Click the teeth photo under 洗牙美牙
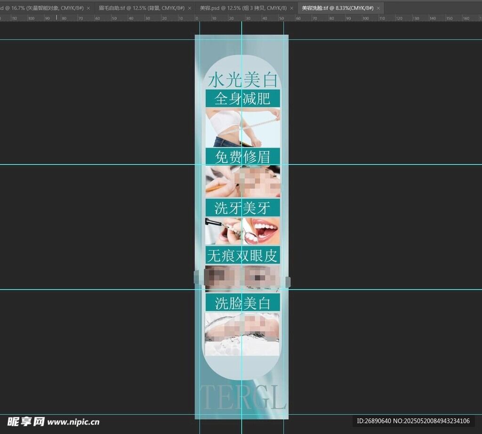 coord(243,231)
